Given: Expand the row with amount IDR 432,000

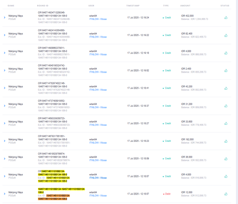Looking at the screenshot, I should (5, 18).
